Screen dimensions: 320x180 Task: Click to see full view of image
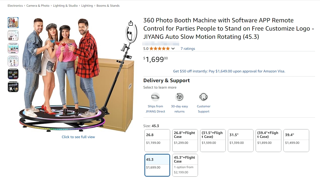pos(78,137)
